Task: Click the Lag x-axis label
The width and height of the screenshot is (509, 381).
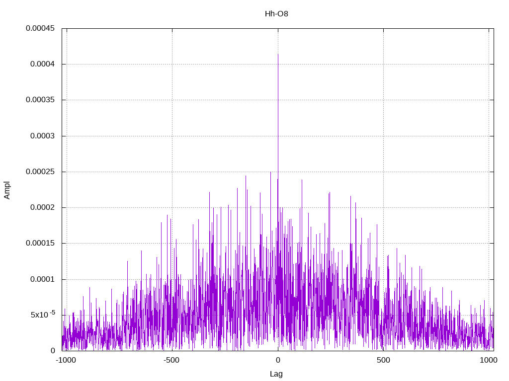Action: [x=276, y=374]
